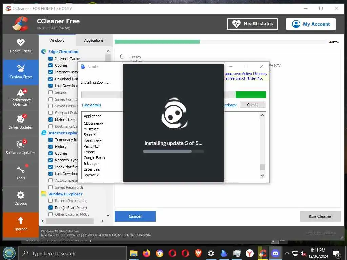Click cleaning list scroll down arrow
The width and height of the screenshot is (347, 260).
pyautogui.click(x=108, y=215)
